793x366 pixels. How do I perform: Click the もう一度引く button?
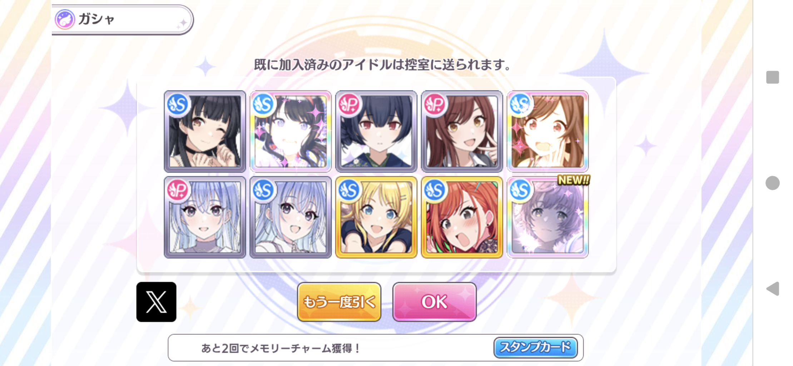(339, 302)
